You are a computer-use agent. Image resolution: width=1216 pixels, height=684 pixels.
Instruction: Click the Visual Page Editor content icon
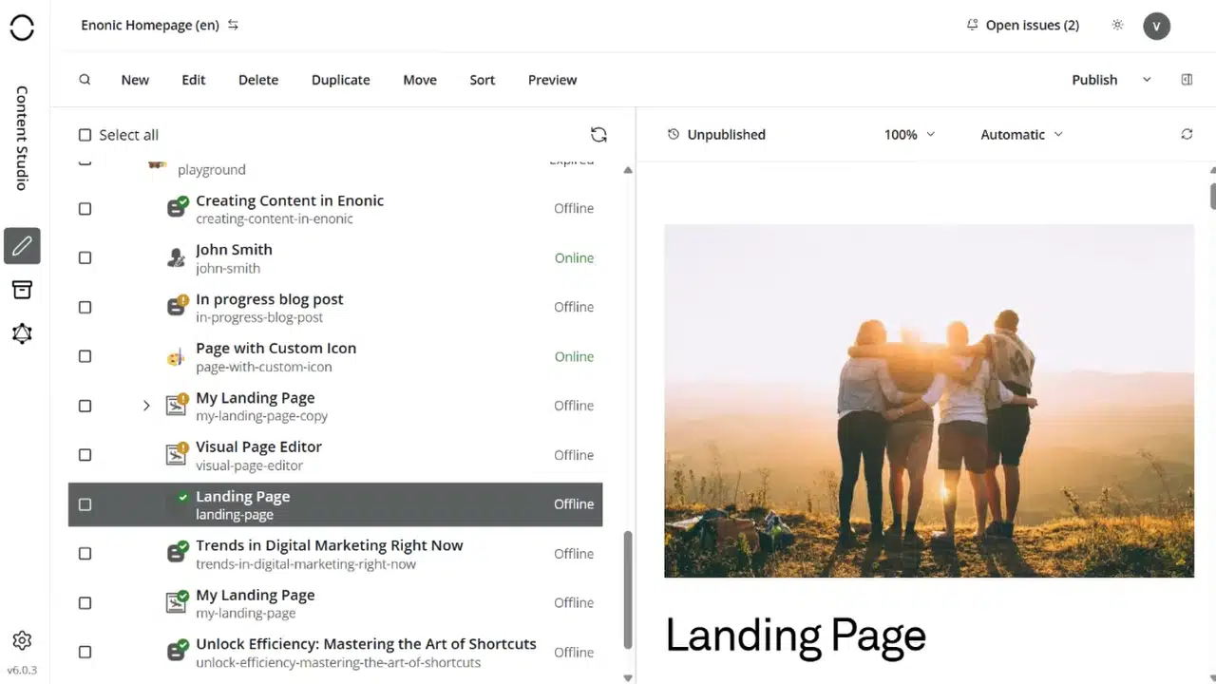[x=177, y=454]
